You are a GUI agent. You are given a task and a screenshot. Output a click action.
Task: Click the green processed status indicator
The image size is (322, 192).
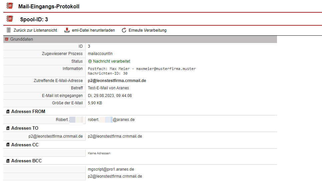tap(90, 61)
